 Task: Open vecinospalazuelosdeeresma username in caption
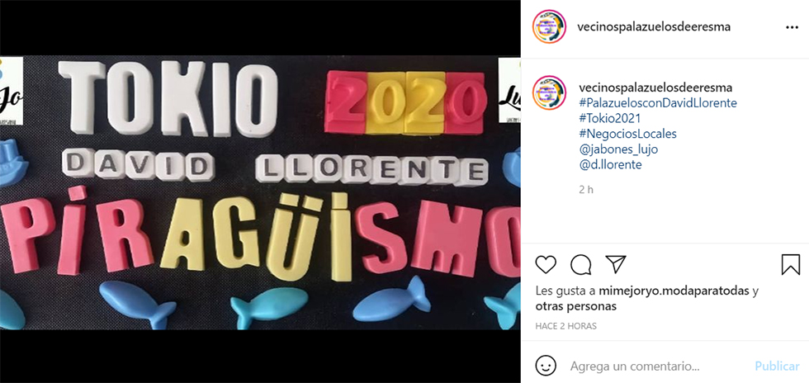coord(655,87)
